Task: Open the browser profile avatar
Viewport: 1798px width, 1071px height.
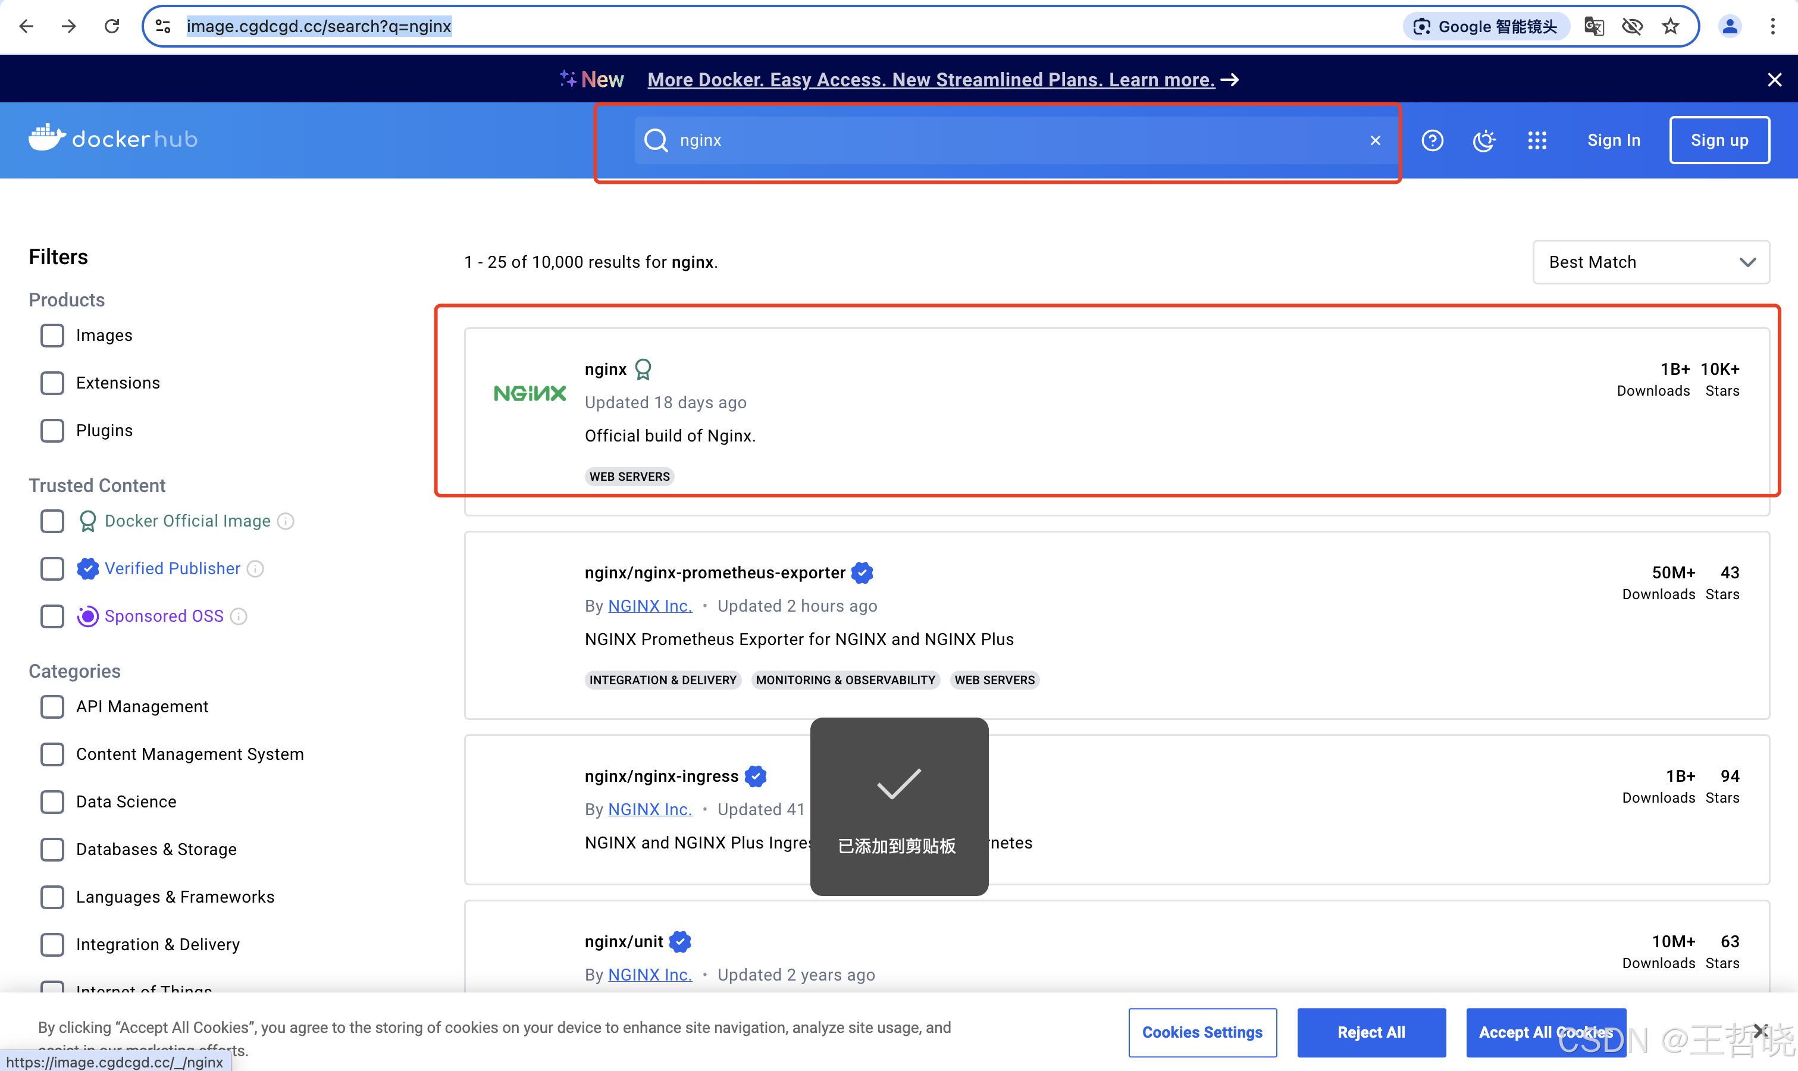Action: [1730, 27]
